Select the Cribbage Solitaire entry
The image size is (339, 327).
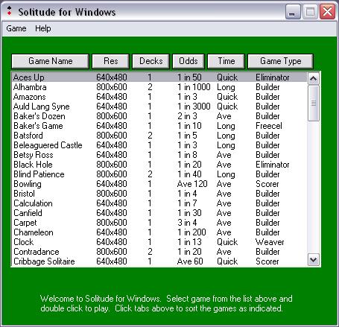(159, 261)
